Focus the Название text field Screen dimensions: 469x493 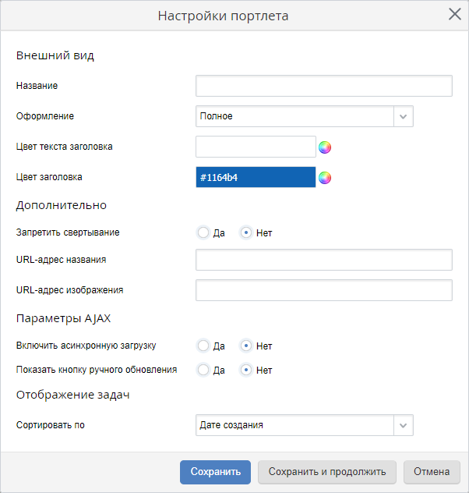click(x=323, y=86)
